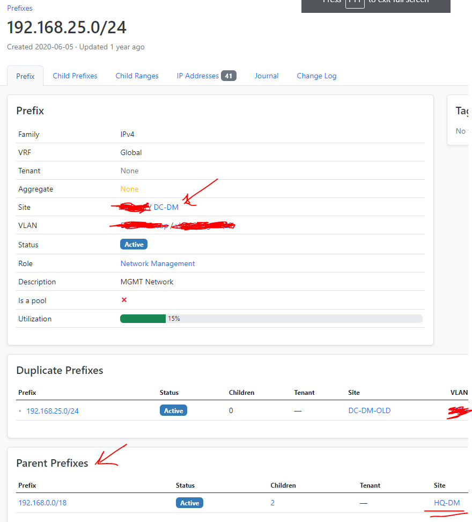The width and height of the screenshot is (472, 522).
Task: Open the Journal tab
Action: [266, 76]
